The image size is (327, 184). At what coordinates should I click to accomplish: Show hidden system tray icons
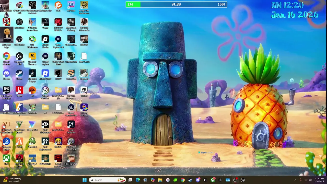click(295, 180)
